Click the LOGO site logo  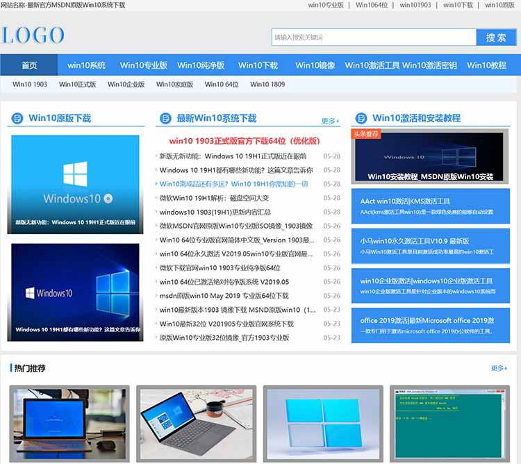33,35
